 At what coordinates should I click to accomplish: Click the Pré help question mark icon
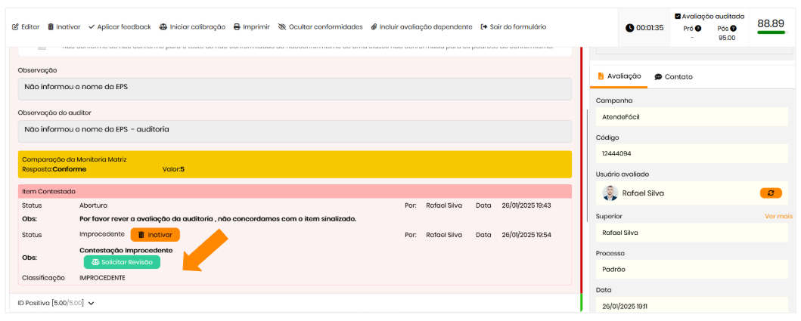(697, 29)
